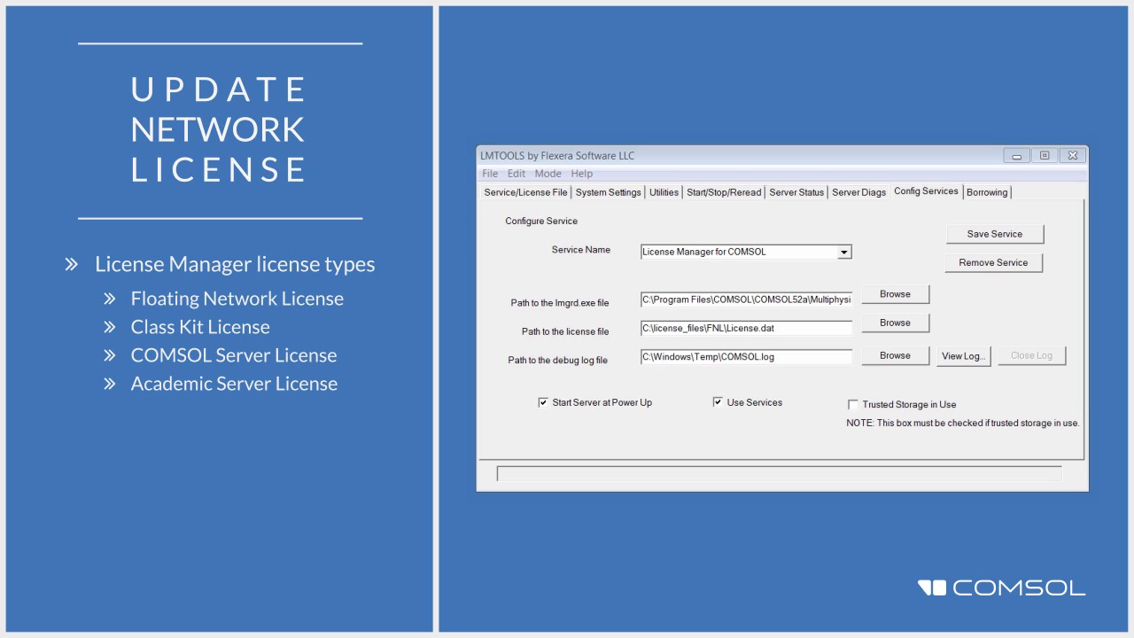
Task: Open the Mode menu
Action: (x=548, y=174)
